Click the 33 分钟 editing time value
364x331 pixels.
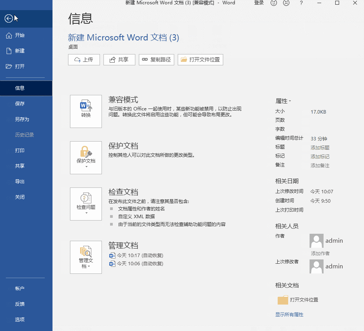[319, 138]
